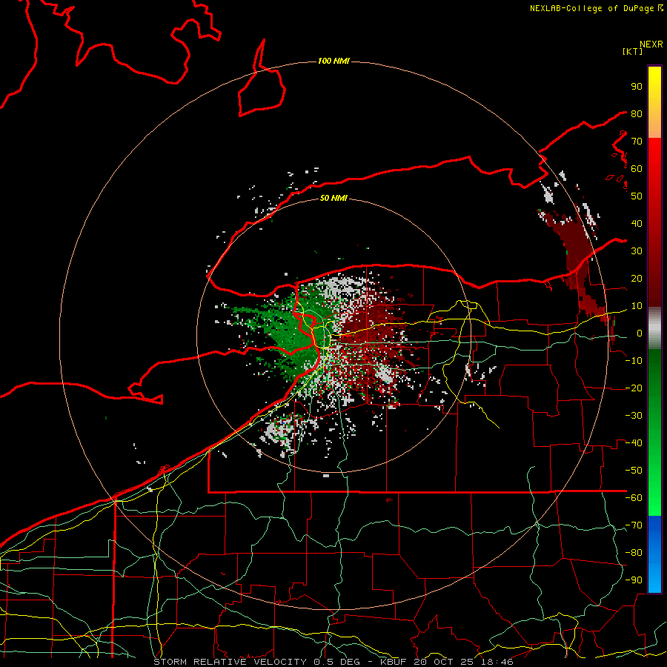Pick the gray zero-velocity band on color bar

click(654, 328)
